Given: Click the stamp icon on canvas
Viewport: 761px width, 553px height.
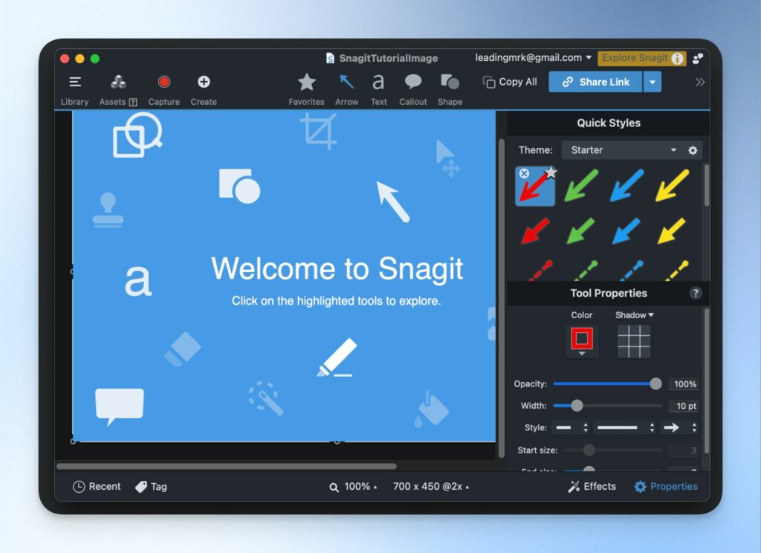Looking at the screenshot, I should click(x=108, y=210).
